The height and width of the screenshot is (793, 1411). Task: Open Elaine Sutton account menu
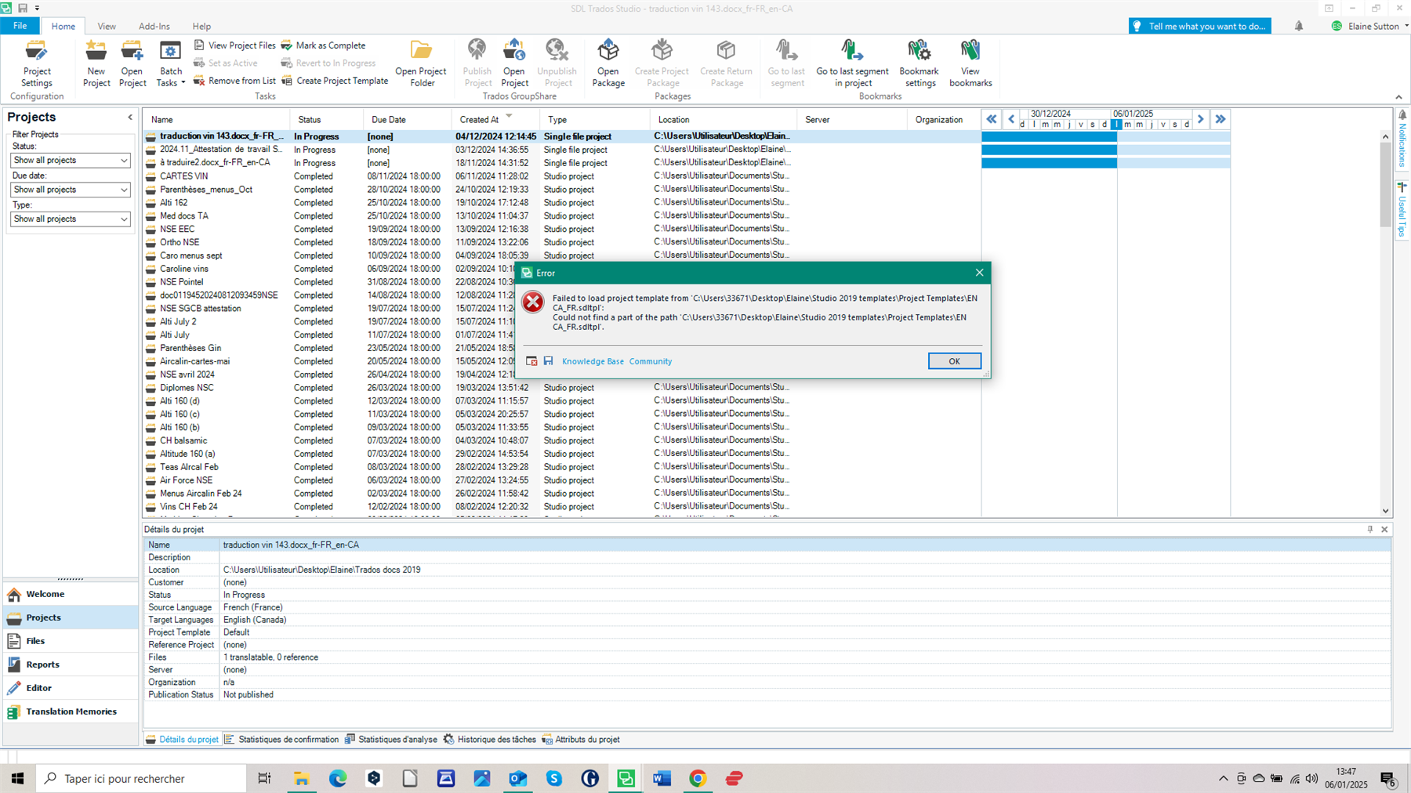(1369, 26)
